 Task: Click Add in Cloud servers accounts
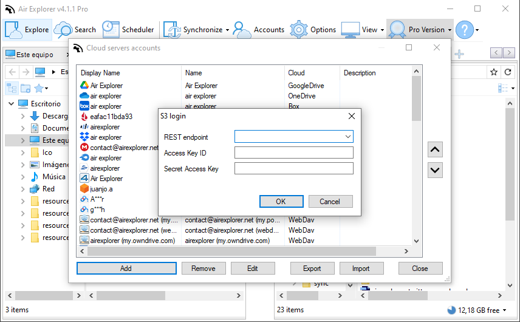(x=126, y=269)
